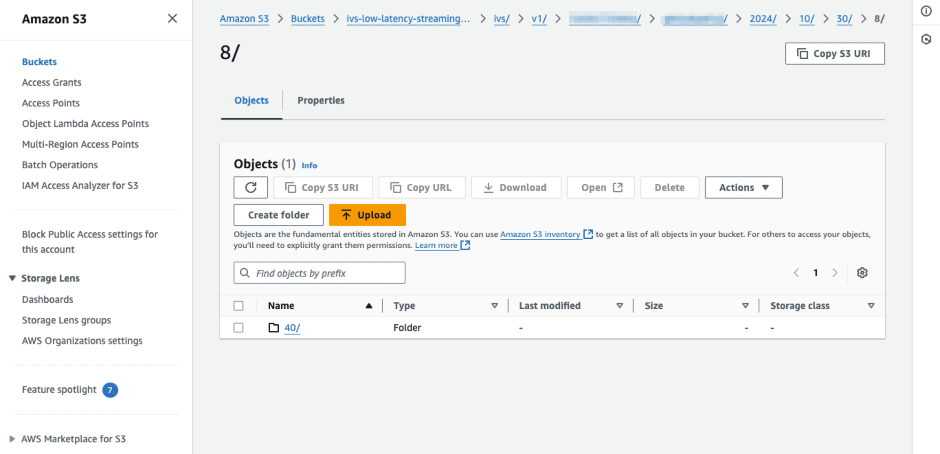
Task: Follow the Learn more link
Action: [436, 245]
